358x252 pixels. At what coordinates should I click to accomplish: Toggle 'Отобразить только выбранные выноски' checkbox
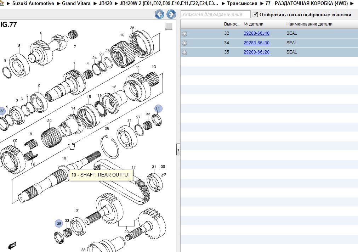click(x=255, y=15)
